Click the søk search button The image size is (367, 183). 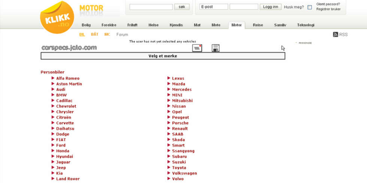(x=182, y=7)
